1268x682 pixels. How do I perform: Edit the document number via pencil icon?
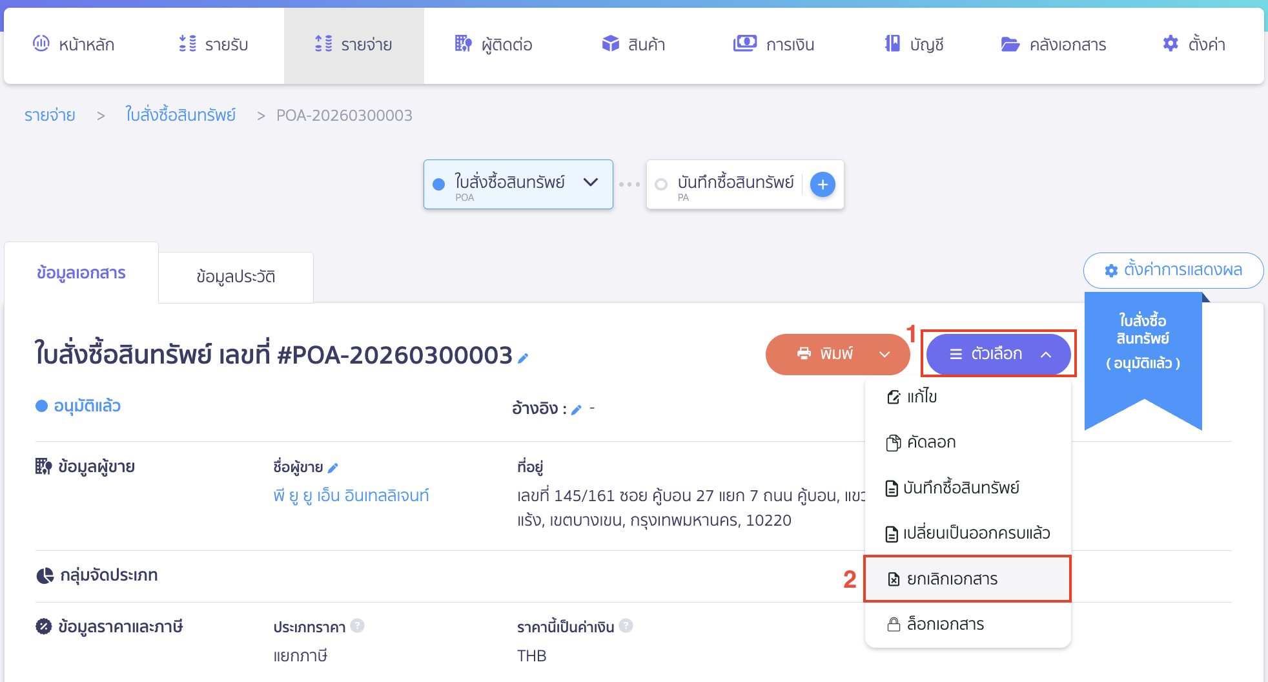pyautogui.click(x=524, y=356)
